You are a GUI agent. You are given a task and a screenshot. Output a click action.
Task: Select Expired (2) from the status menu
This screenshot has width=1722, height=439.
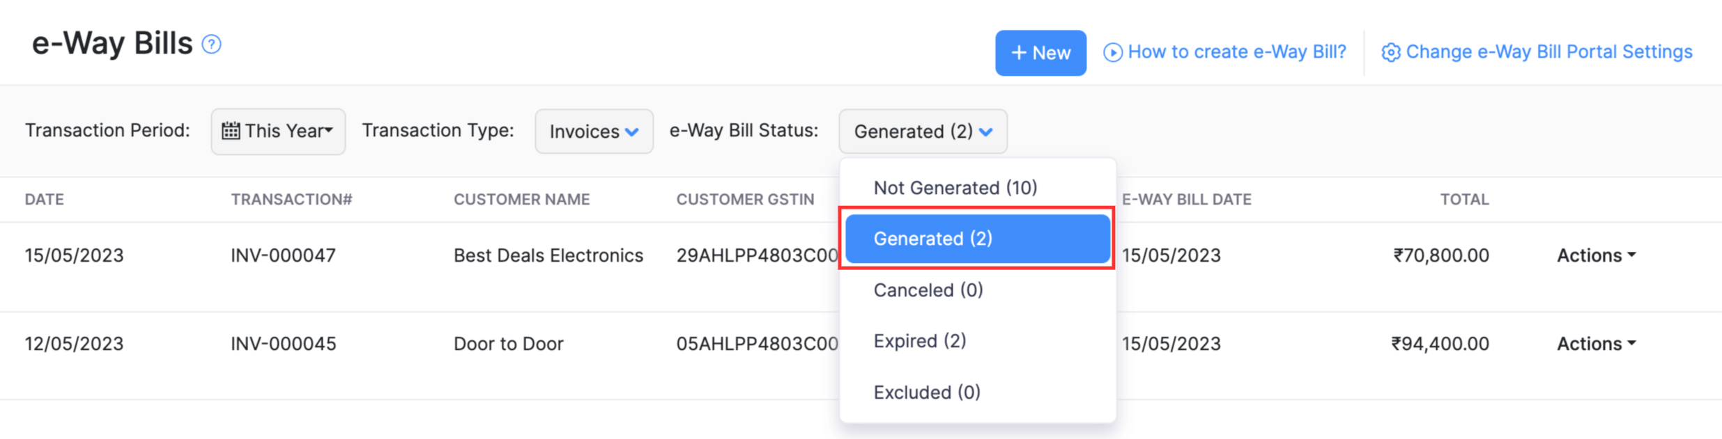(x=920, y=340)
